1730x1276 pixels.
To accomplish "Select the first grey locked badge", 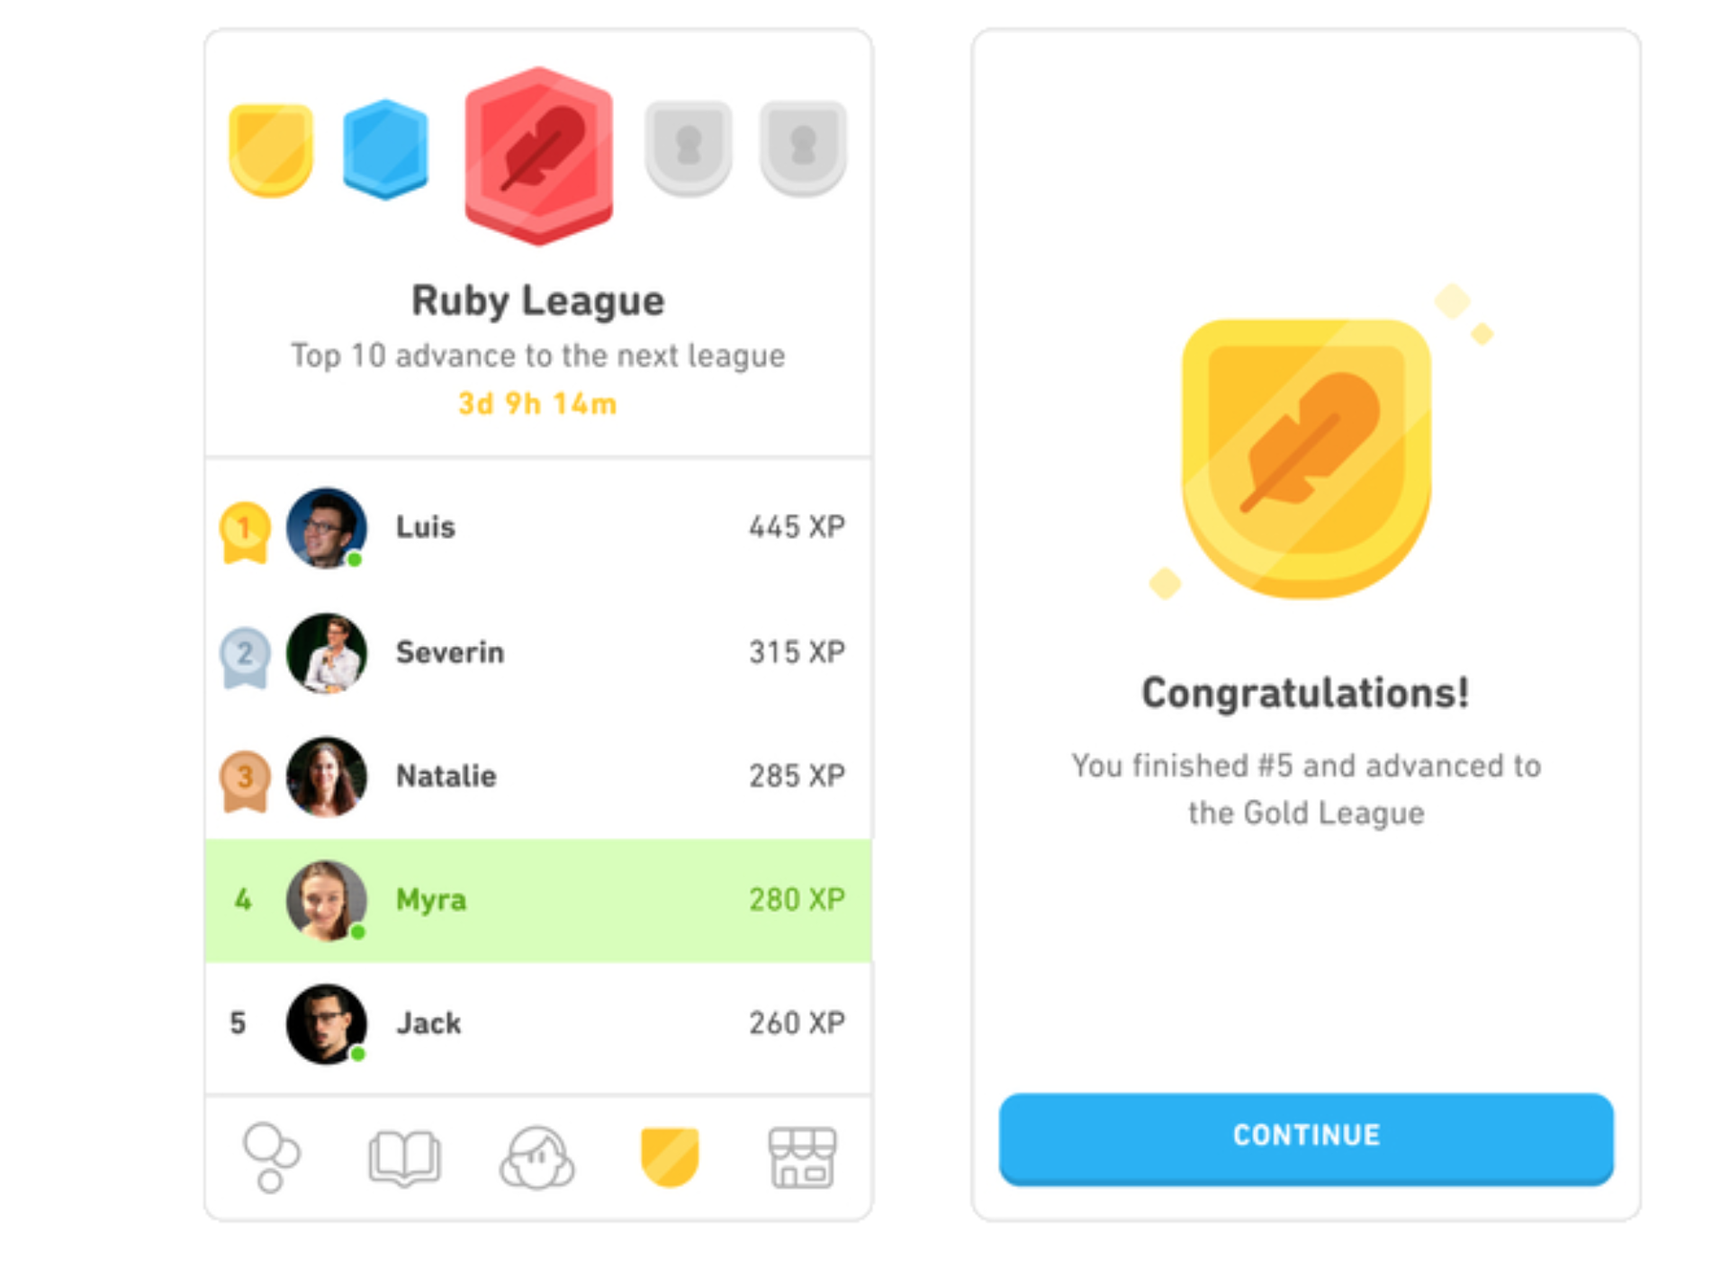I will click(x=685, y=145).
